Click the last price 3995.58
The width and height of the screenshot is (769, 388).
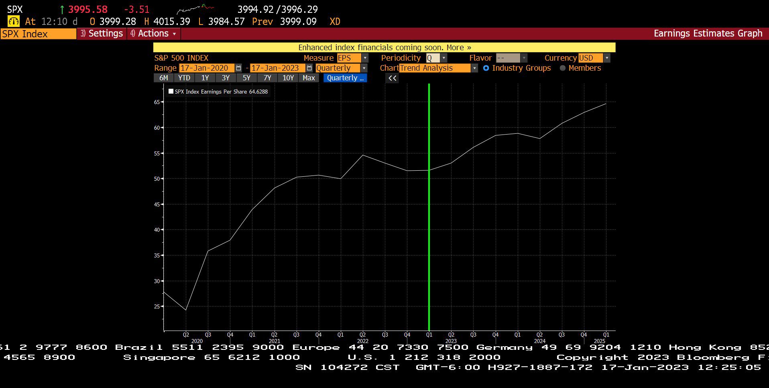pyautogui.click(x=88, y=9)
